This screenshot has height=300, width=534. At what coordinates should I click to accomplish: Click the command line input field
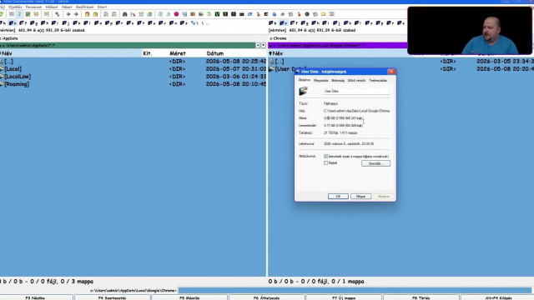point(355,291)
